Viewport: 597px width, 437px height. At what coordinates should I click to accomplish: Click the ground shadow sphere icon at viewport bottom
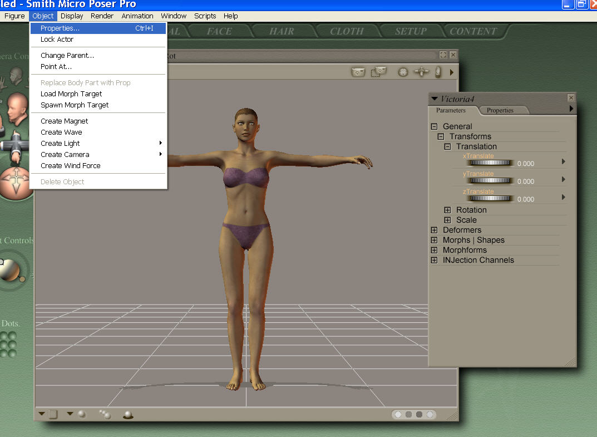click(x=128, y=415)
